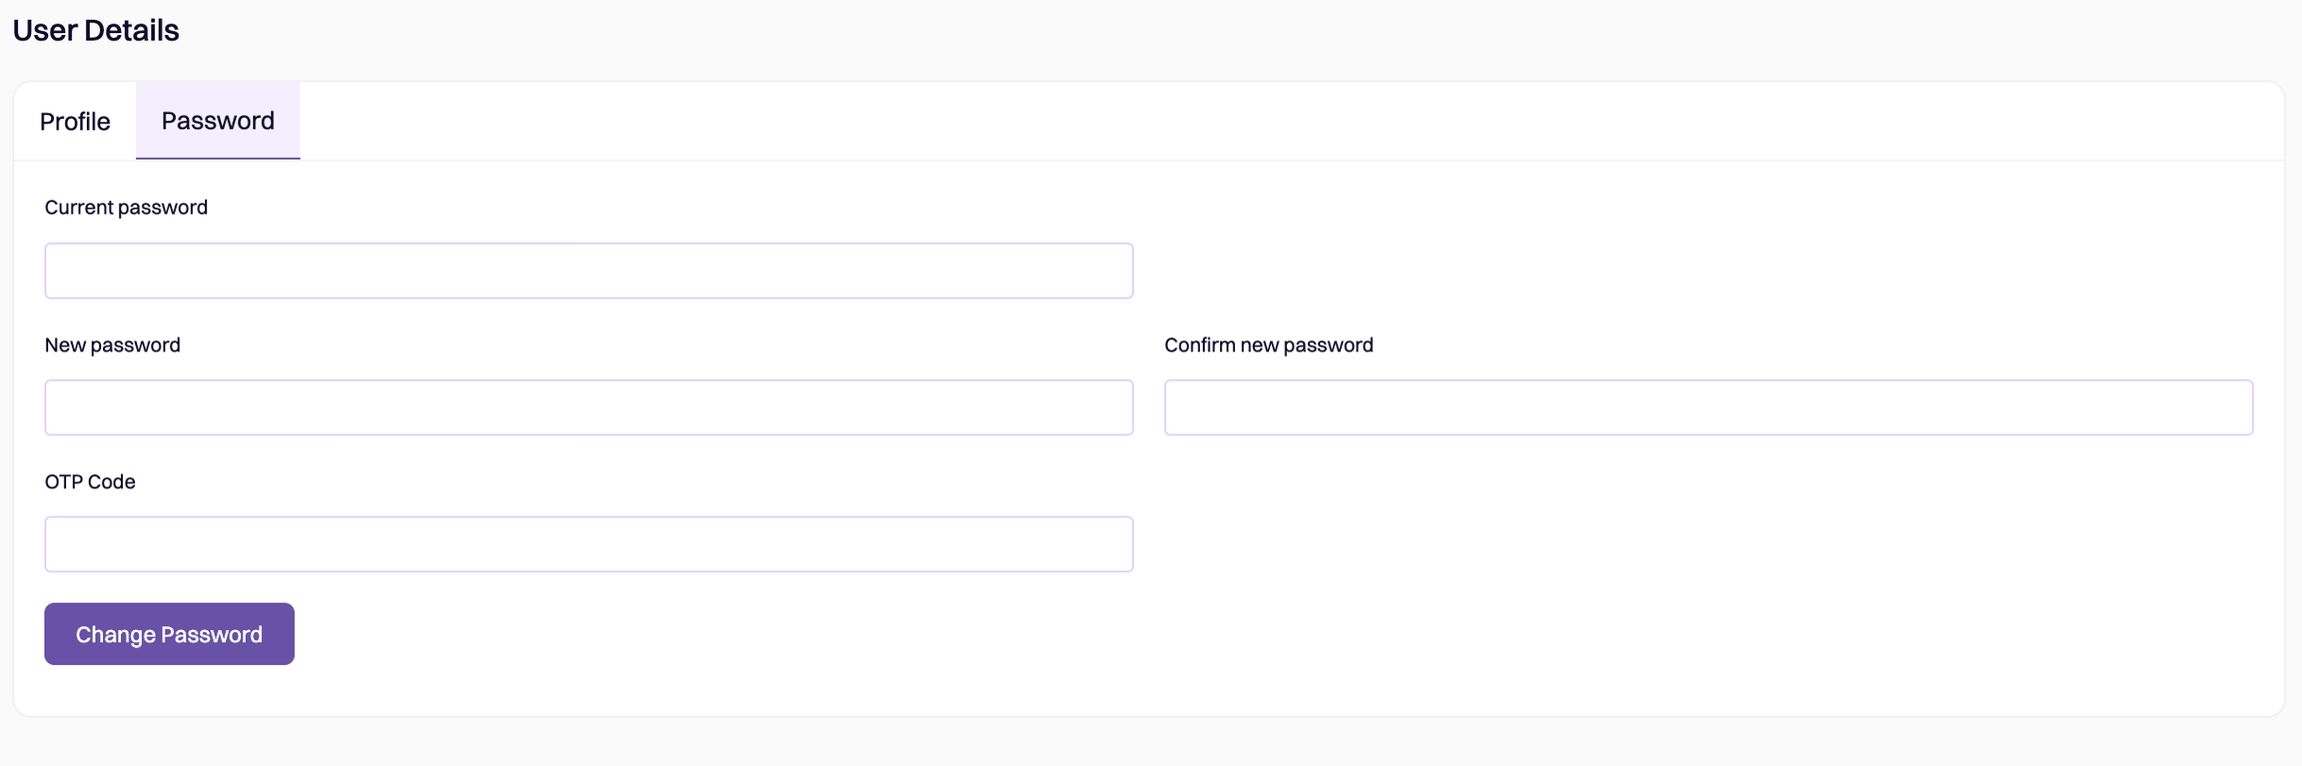The image size is (2302, 766).
Task: Open Profile settings from the tab bar
Action: point(75,121)
